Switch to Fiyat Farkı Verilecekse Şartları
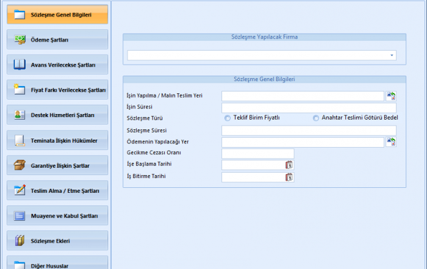 tap(57, 90)
